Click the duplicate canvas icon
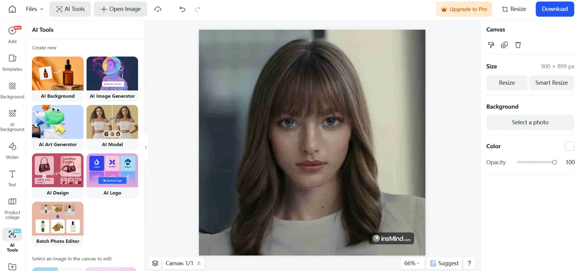Screen dimensions: 575x271 504,45
